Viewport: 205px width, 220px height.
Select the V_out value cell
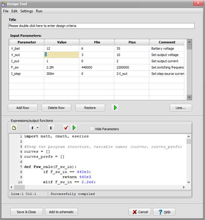61,55
